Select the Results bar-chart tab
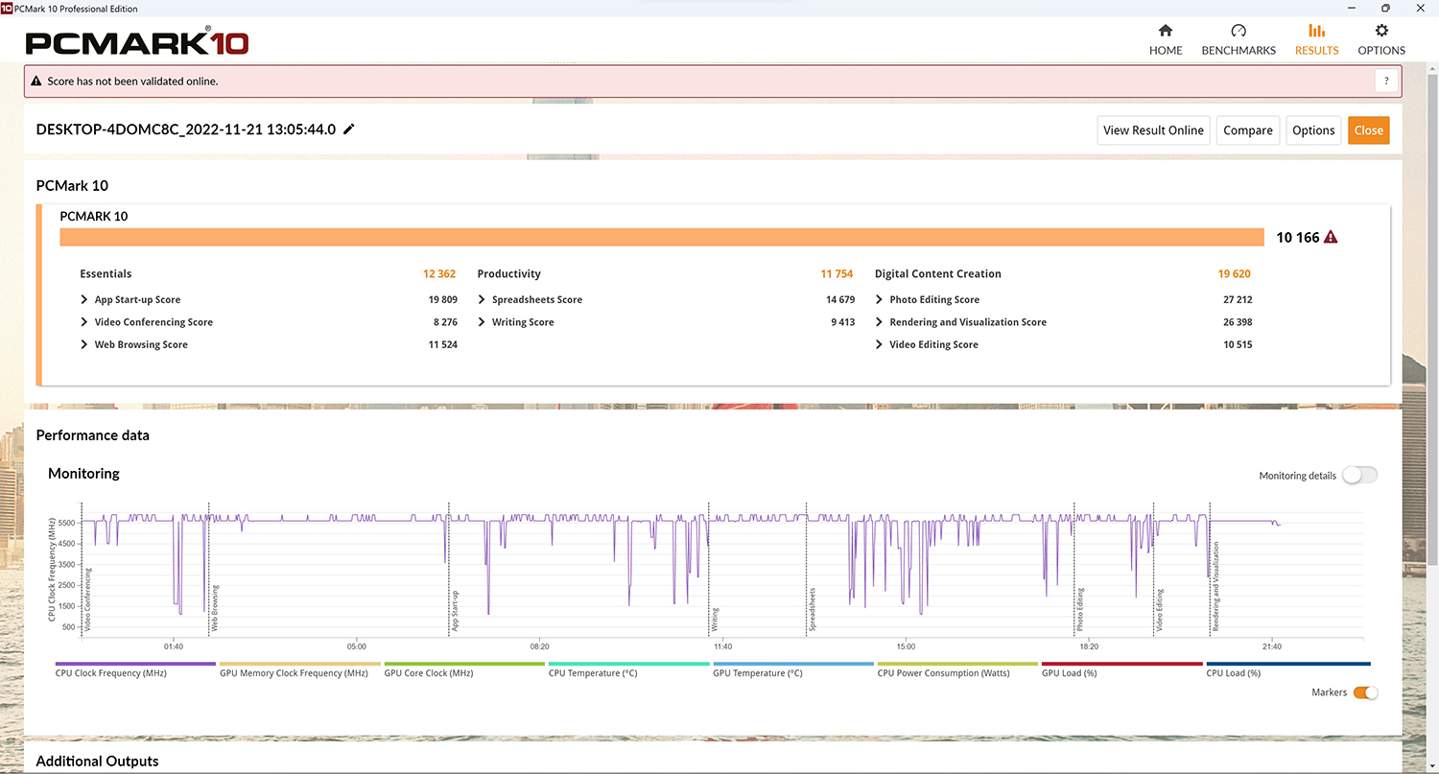The image size is (1439, 774). 1316,39
